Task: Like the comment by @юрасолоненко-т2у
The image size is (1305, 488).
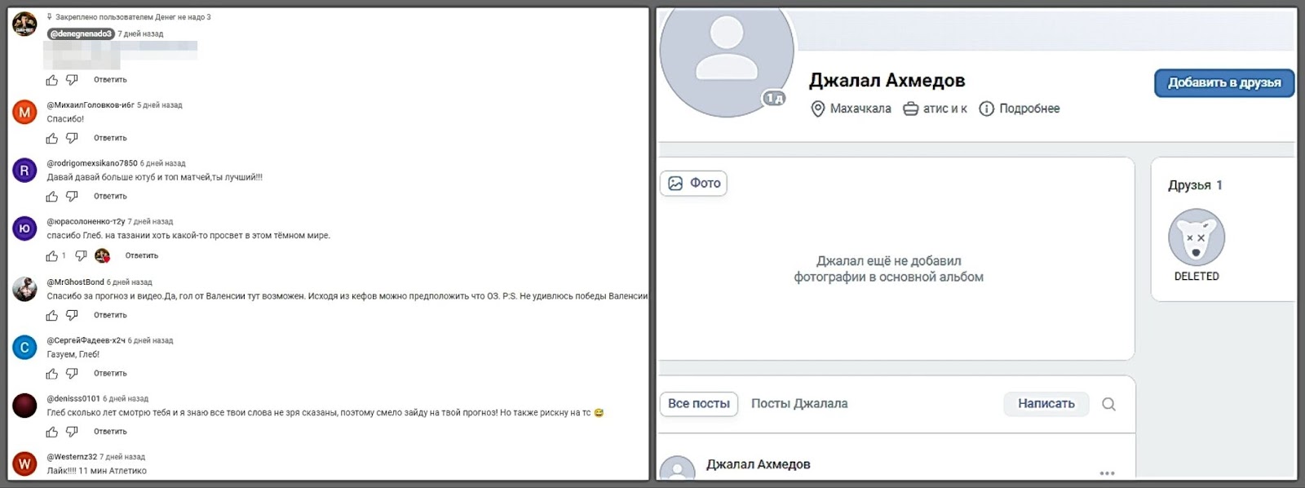Action: tap(52, 255)
